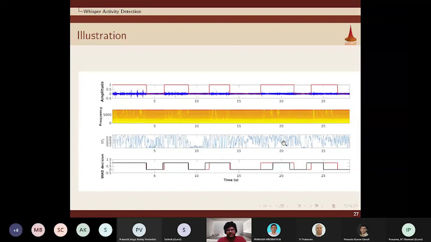Click the Whisper Activity Detection section link

pos(112,11)
